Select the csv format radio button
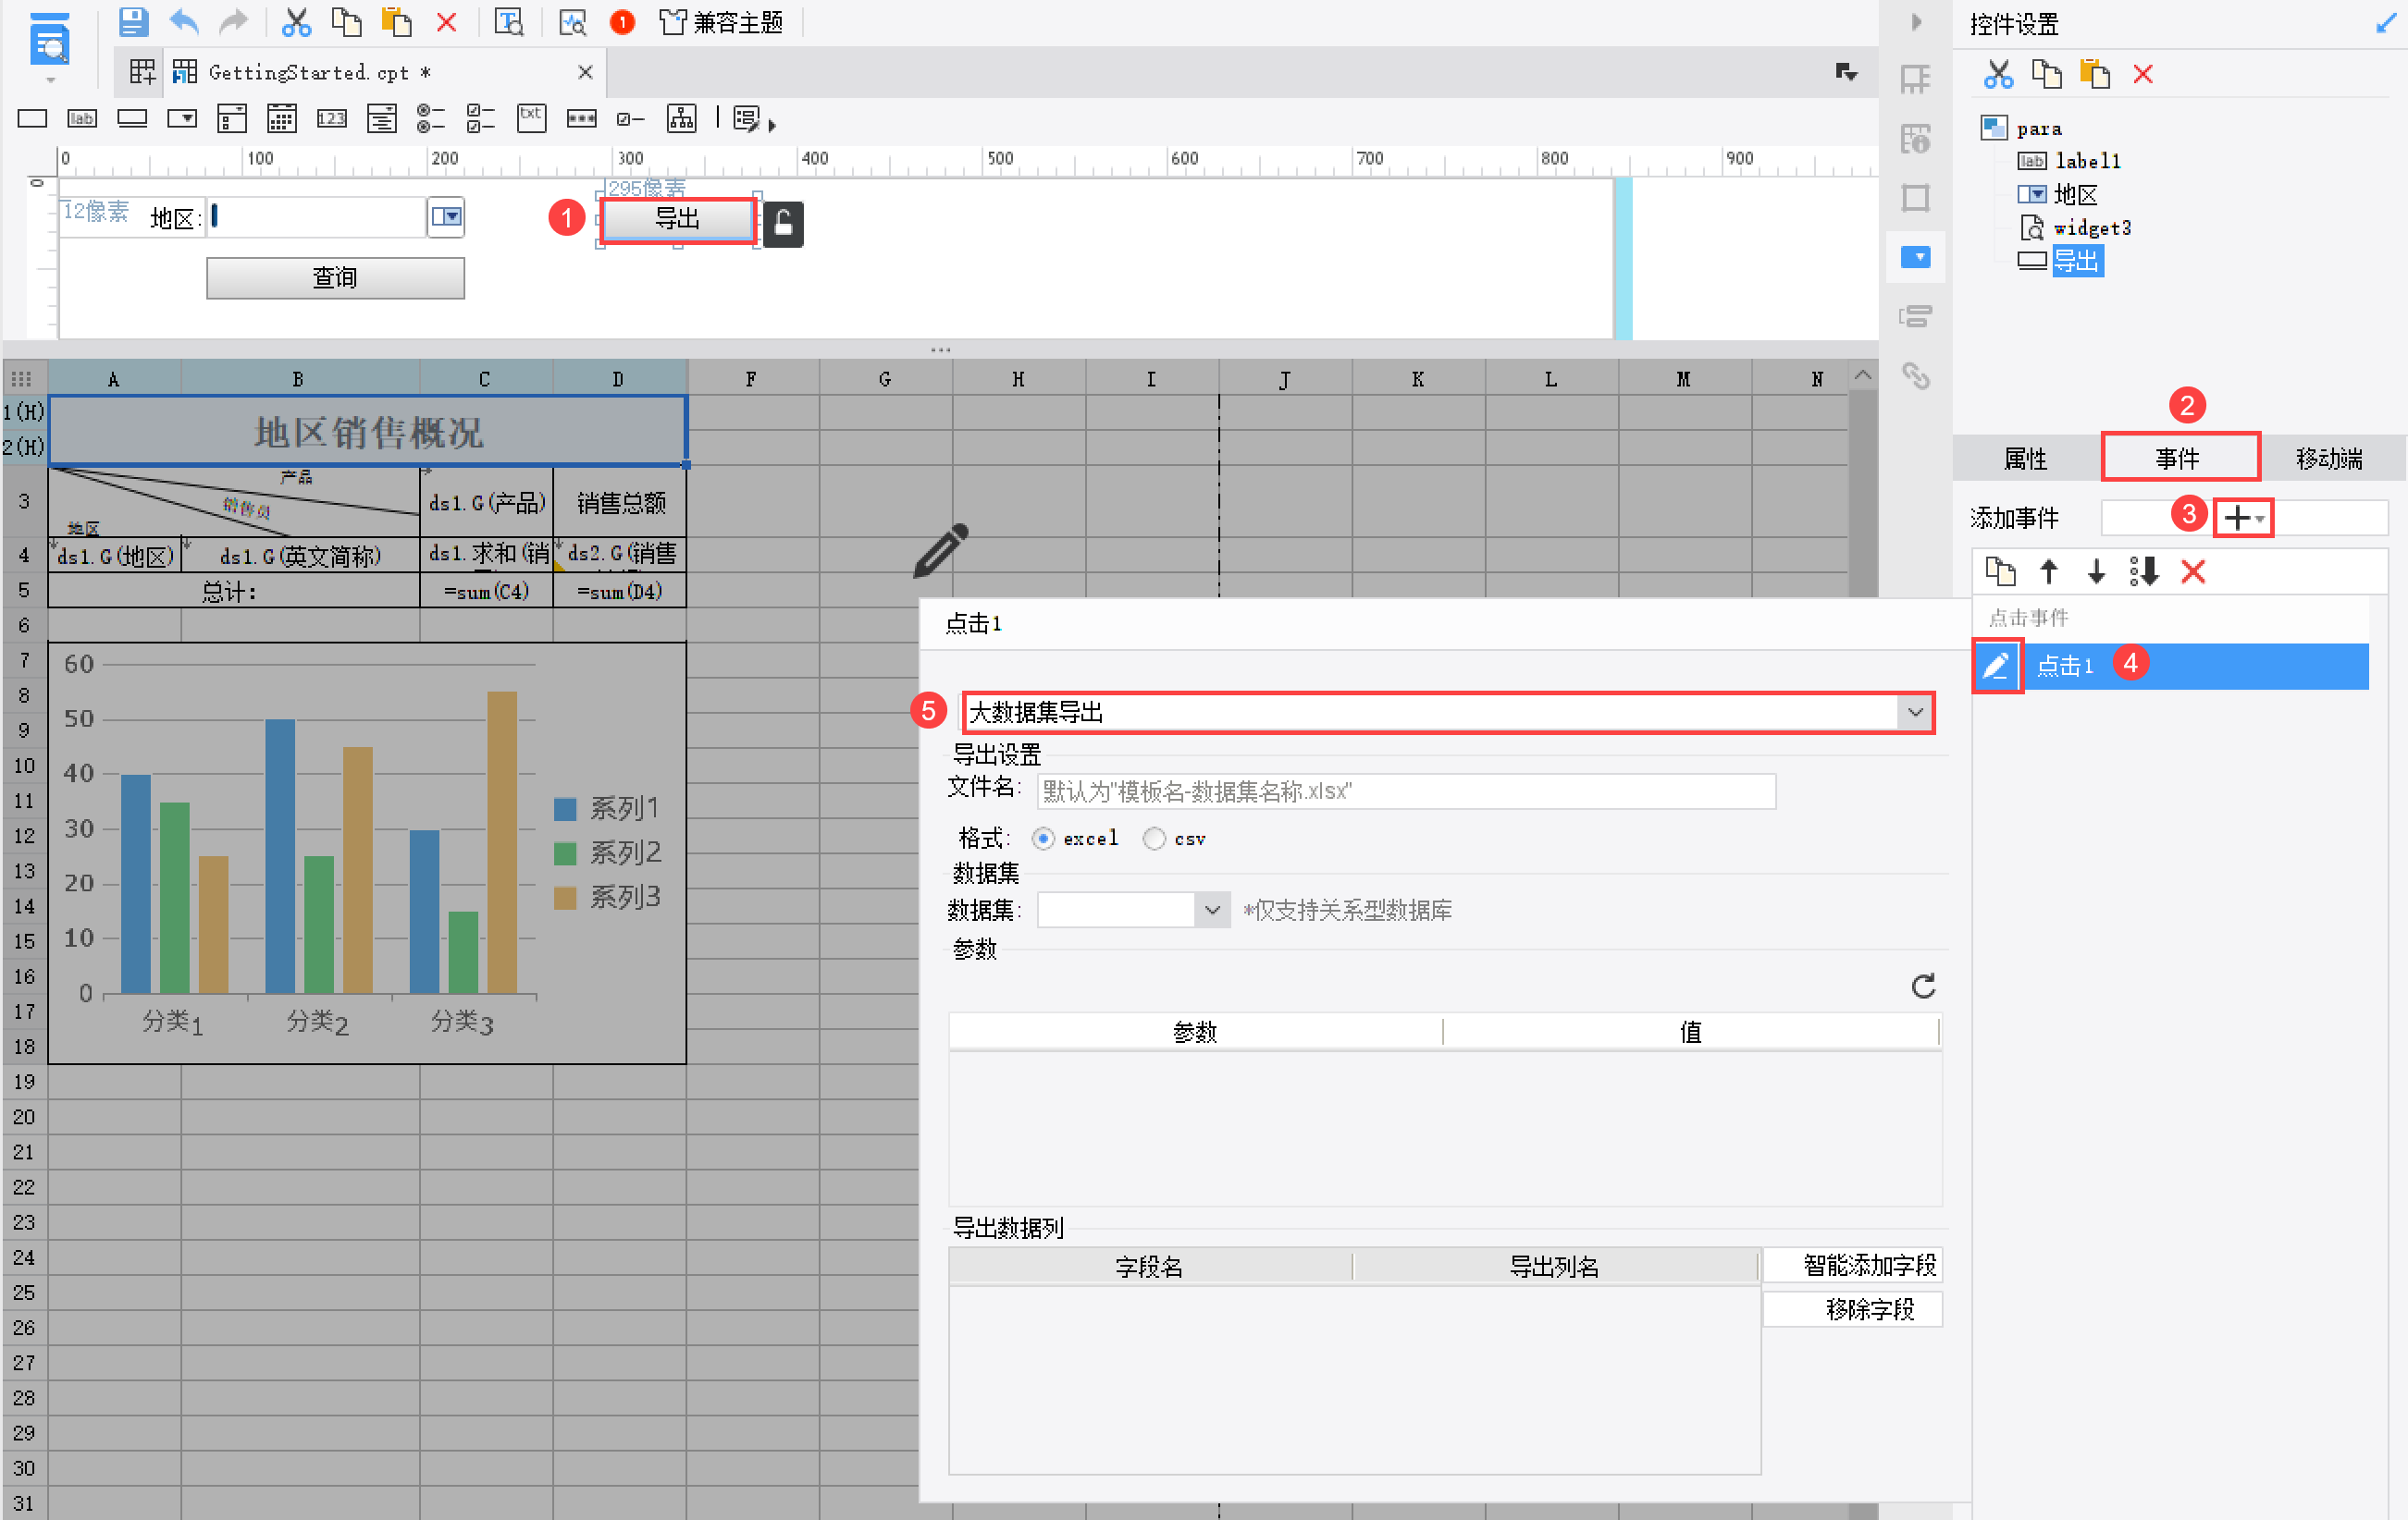This screenshot has height=1520, width=2408. pos(1154,839)
